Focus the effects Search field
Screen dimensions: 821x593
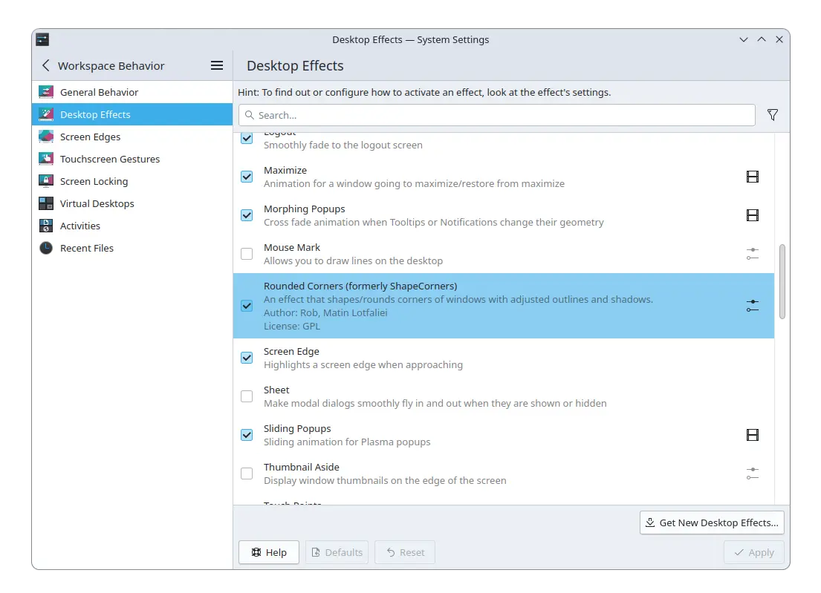(x=497, y=115)
